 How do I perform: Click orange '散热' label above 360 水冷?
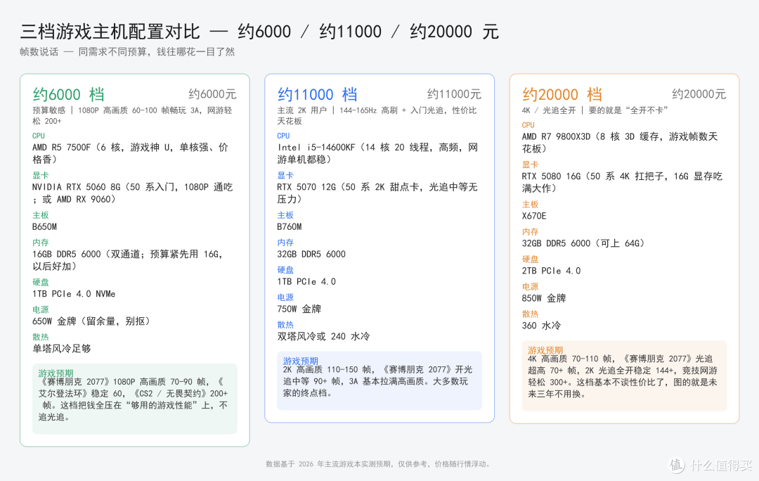tap(530, 314)
